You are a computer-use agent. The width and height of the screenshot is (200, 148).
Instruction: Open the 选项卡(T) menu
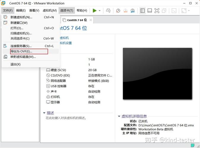66,10
